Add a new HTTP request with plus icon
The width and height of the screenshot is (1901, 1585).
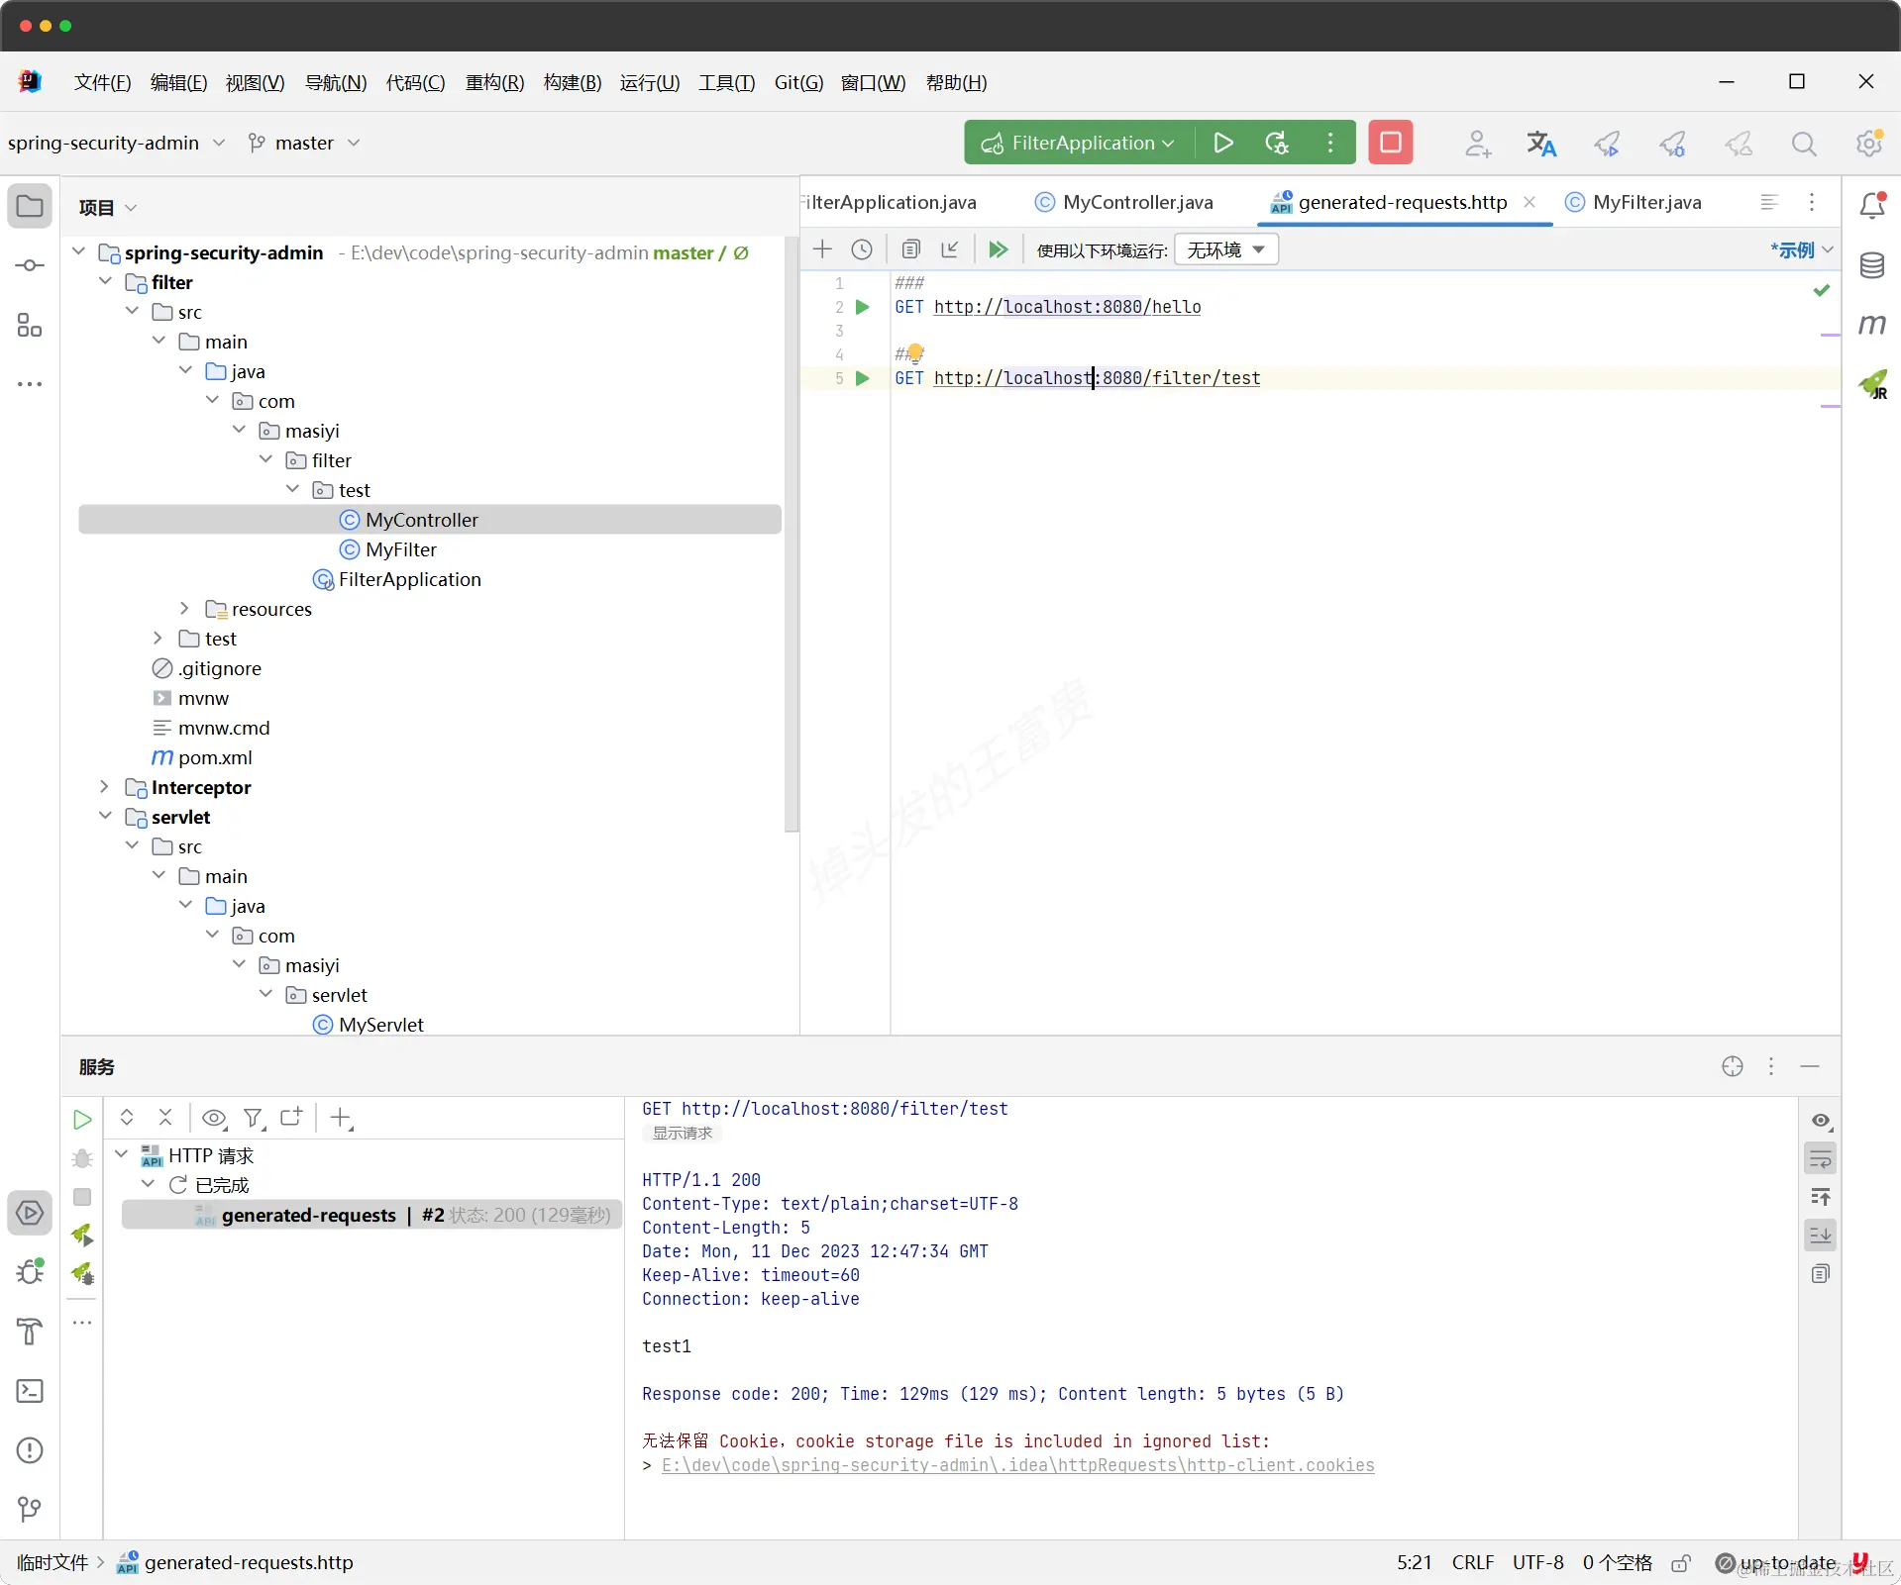coord(822,249)
